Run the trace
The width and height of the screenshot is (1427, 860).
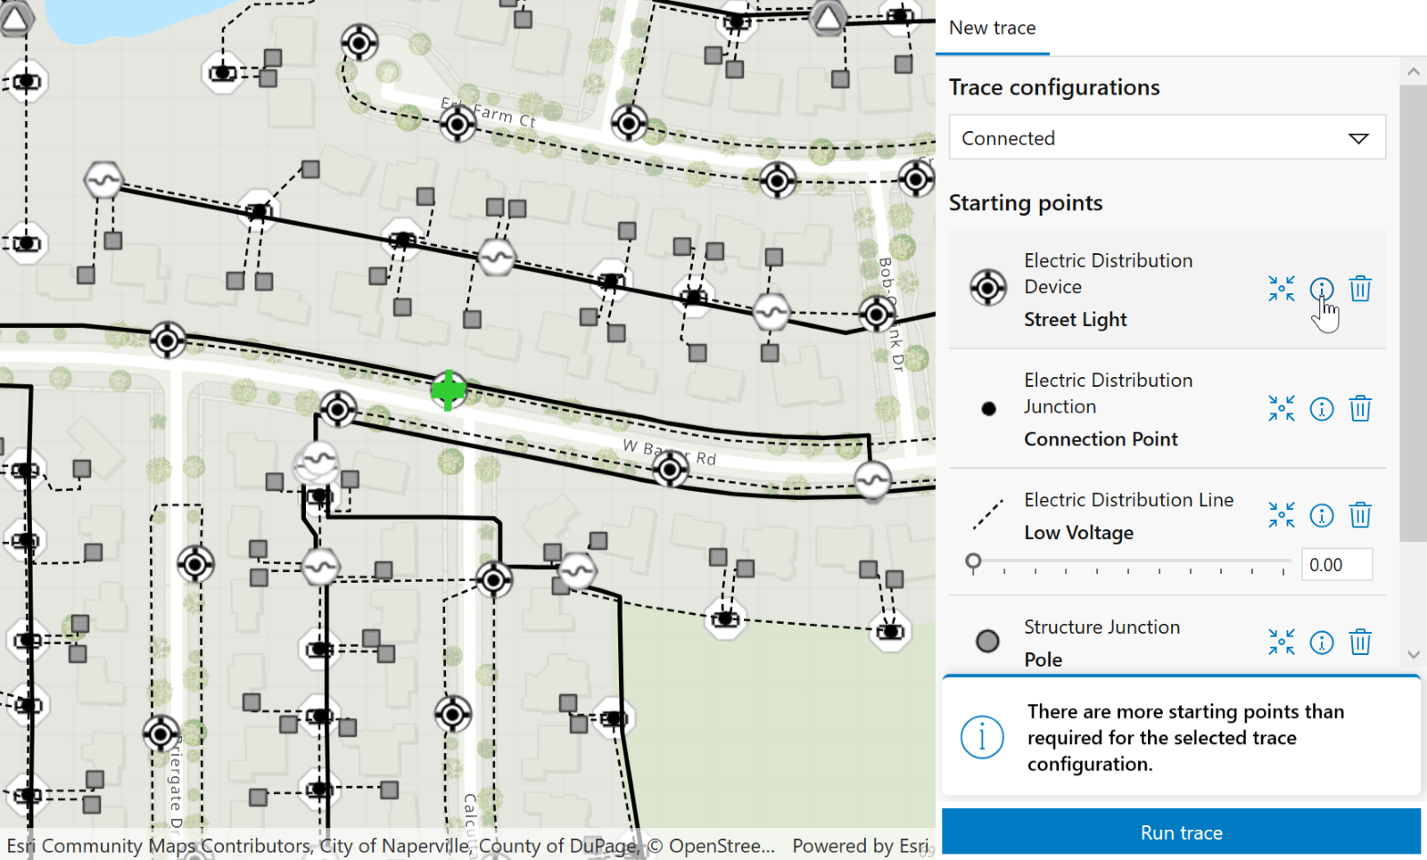click(x=1181, y=832)
